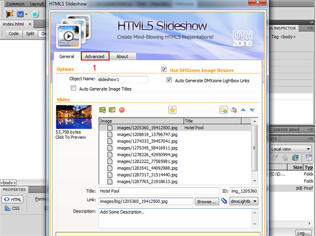Click the Object Name input field

[122, 79]
